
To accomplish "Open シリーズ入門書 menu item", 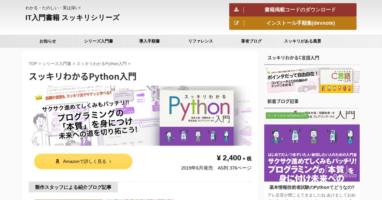I will 99,41.
